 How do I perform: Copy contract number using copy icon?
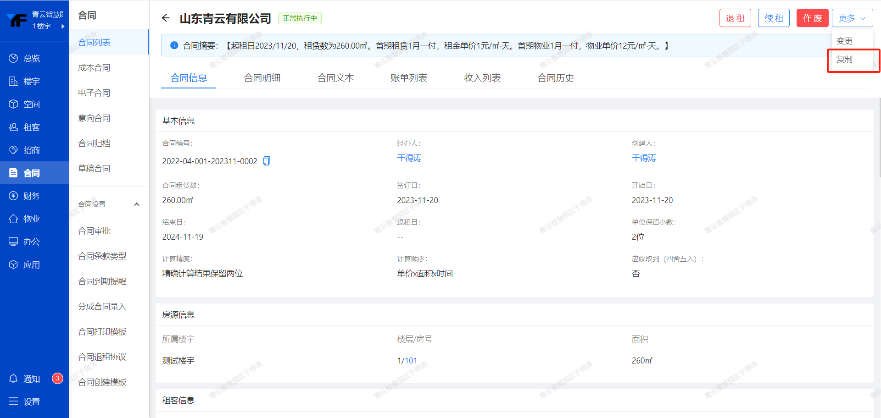[x=267, y=161]
